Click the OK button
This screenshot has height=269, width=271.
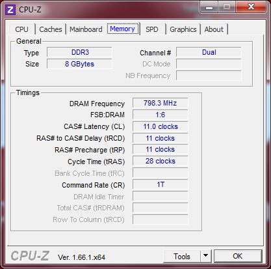click(238, 256)
